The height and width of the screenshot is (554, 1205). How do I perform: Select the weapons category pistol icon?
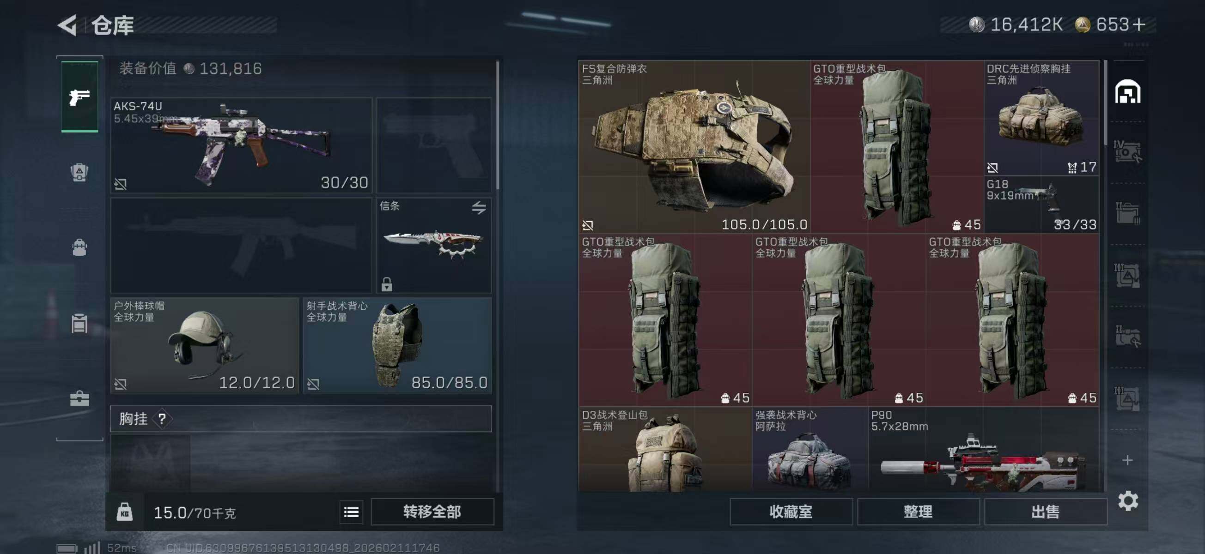(79, 97)
